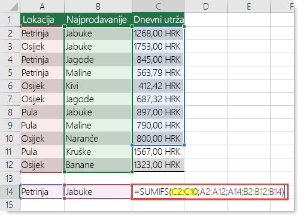Click Osijek cell in row 10
The width and height of the screenshot is (303, 220).
click(x=42, y=139)
